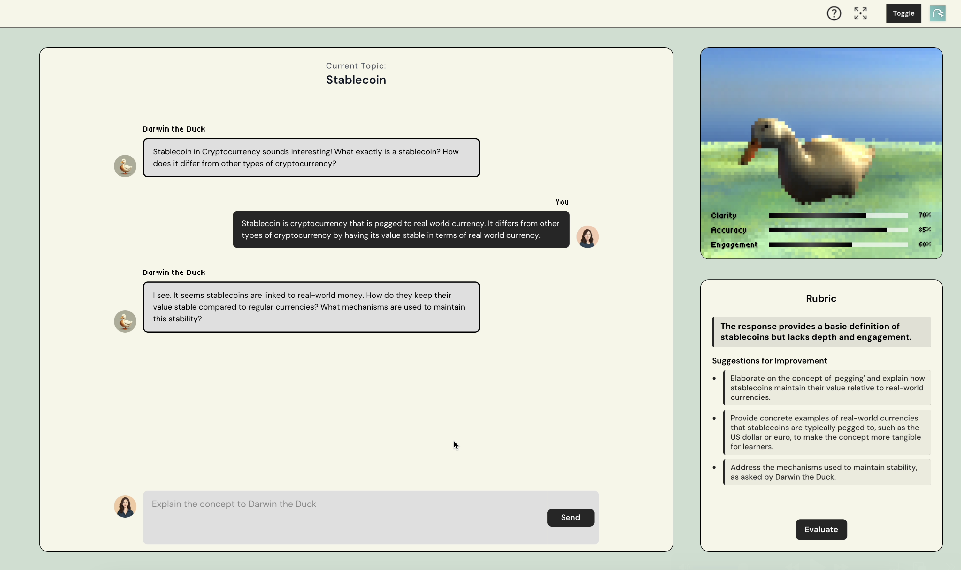Click your dark reply message bubble
The height and width of the screenshot is (570, 961).
point(401,229)
